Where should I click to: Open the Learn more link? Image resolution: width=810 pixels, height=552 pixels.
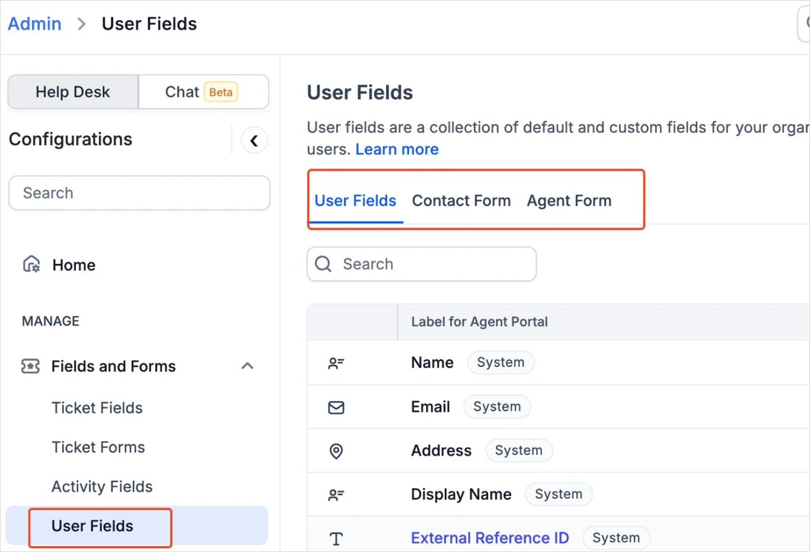[397, 149]
